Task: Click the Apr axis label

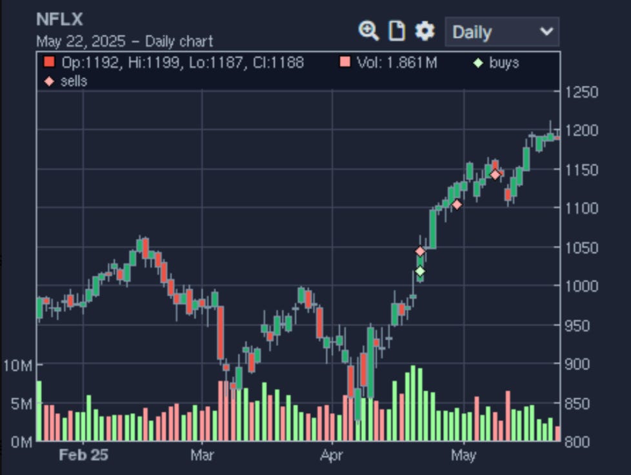Action: pyautogui.click(x=332, y=455)
